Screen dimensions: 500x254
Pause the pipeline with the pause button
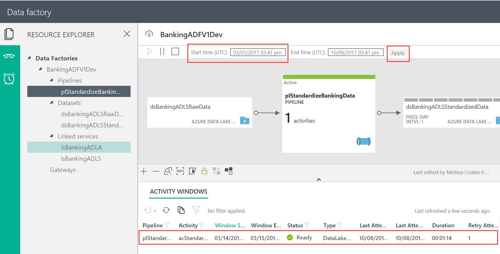click(x=162, y=51)
